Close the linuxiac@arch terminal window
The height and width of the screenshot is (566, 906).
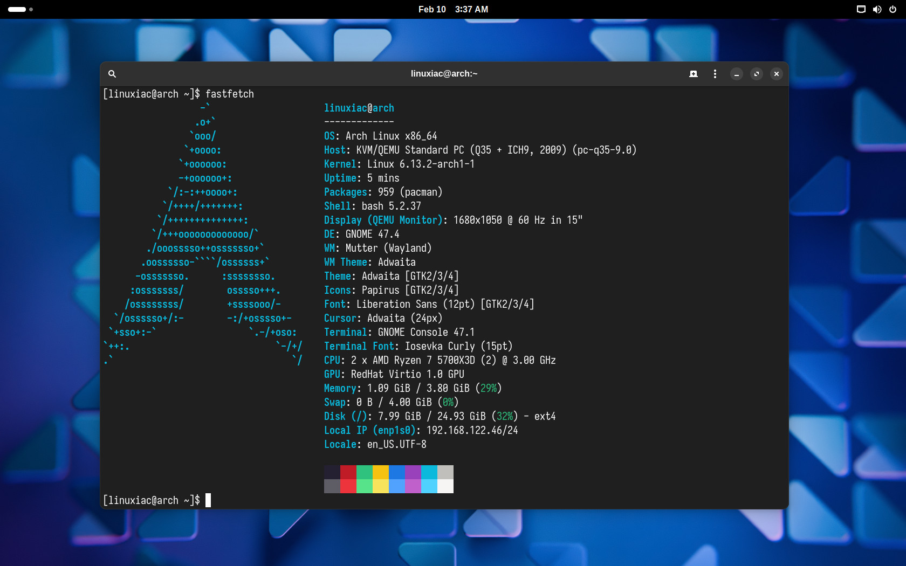tap(777, 74)
